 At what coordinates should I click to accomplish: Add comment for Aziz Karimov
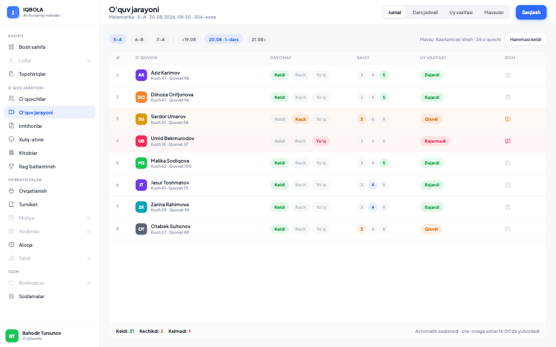[508, 75]
